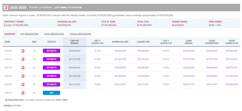The image size is (242, 111).
Task: Select the Summary tab
Action: pos(10,34)
